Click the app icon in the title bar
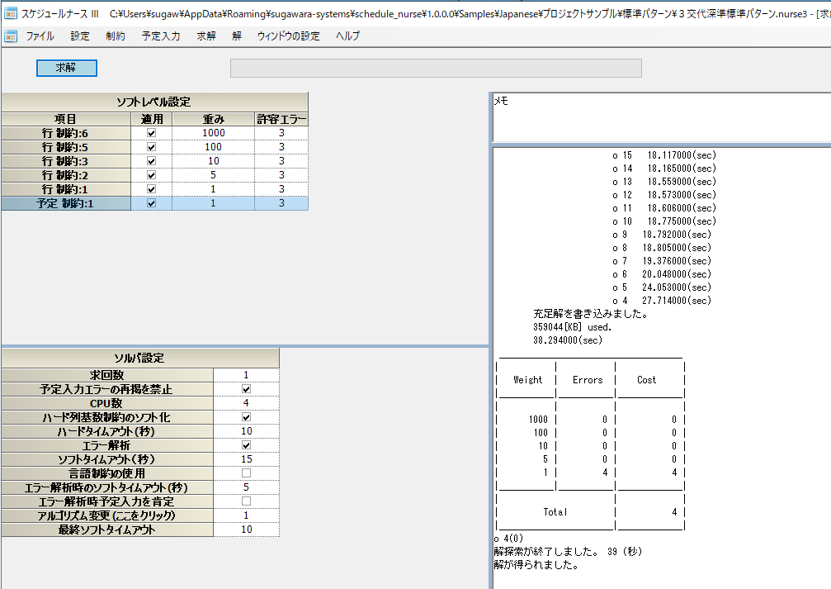The image size is (831, 589). [10, 13]
